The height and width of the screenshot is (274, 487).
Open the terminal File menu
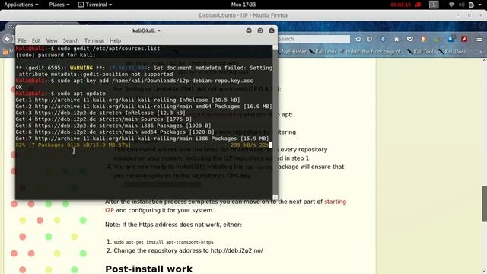(x=22, y=40)
